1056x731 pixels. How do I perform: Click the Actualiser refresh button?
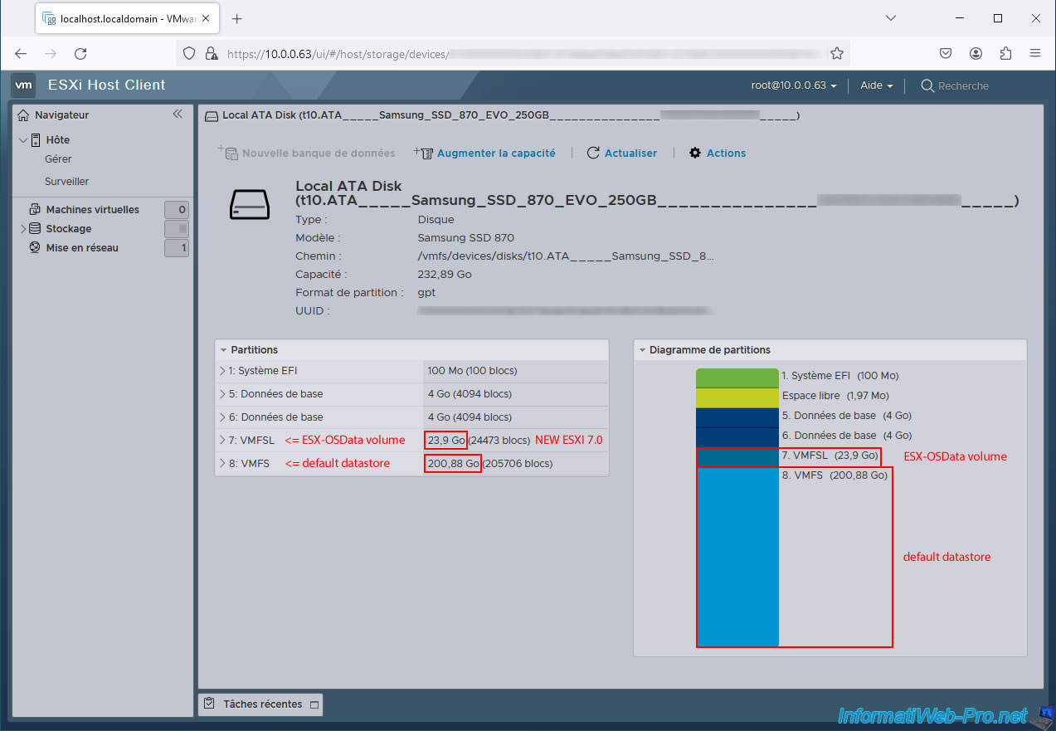622,154
